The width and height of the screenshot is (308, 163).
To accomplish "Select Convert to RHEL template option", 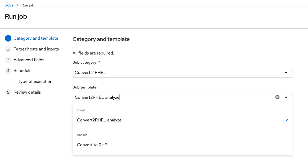I will 183,145.
